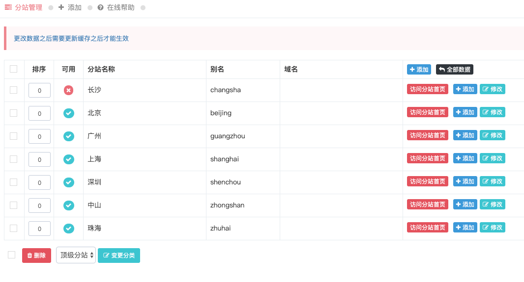Click the alias text beijing
524x282 pixels.
pos(221,113)
